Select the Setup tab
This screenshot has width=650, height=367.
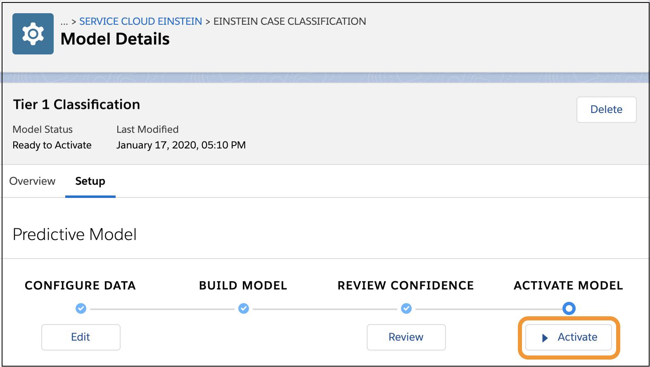coord(90,181)
